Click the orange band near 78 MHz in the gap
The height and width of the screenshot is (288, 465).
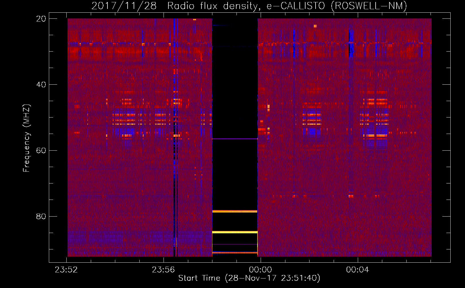click(235, 211)
